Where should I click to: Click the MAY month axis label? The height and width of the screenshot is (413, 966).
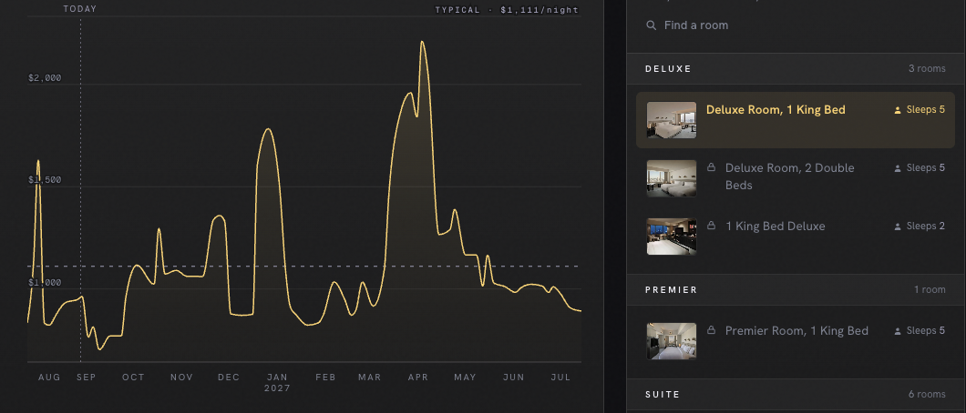[465, 378]
